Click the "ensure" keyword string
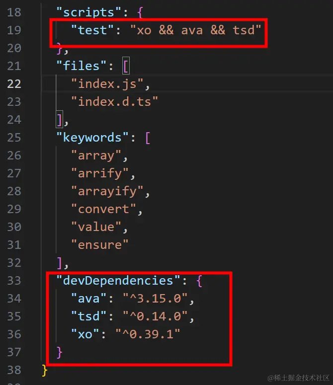This screenshot has width=333, height=385. coord(100,245)
